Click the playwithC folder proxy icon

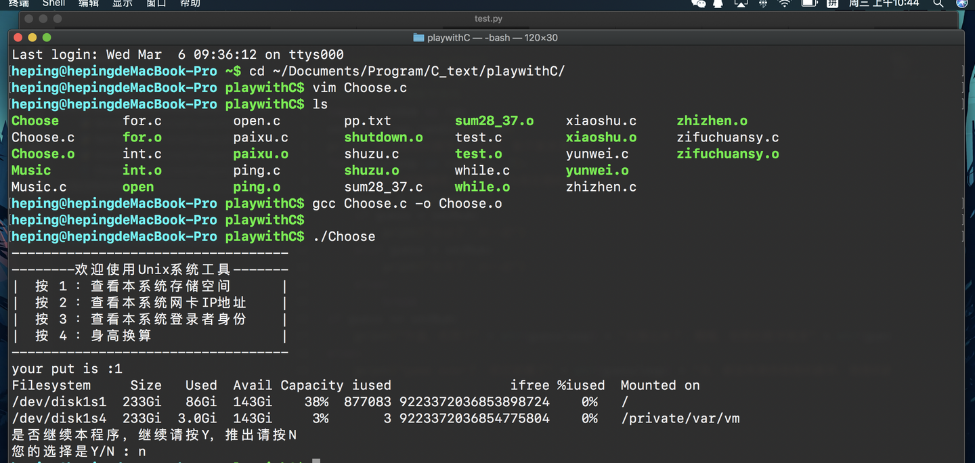(418, 38)
